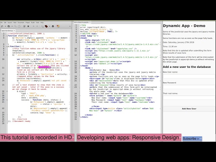Open the Help menu
The width and height of the screenshot is (216, 162).
point(42,23)
